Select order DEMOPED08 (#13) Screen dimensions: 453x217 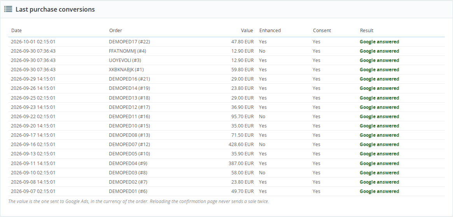[129, 135]
